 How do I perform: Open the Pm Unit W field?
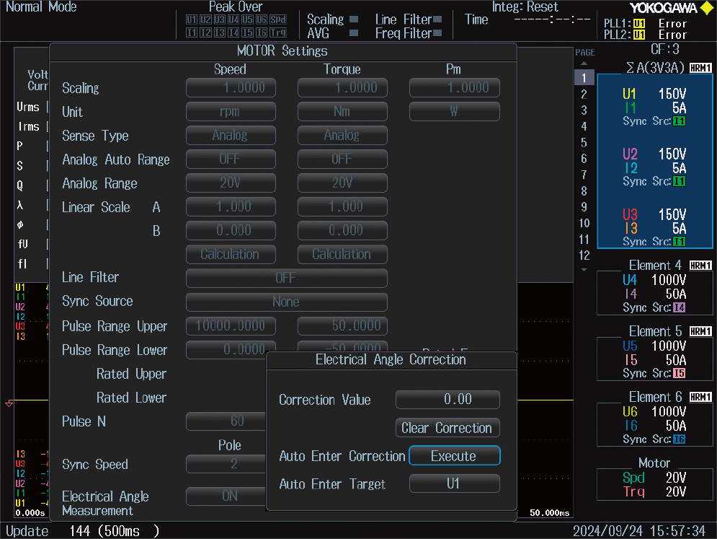pyautogui.click(x=454, y=111)
